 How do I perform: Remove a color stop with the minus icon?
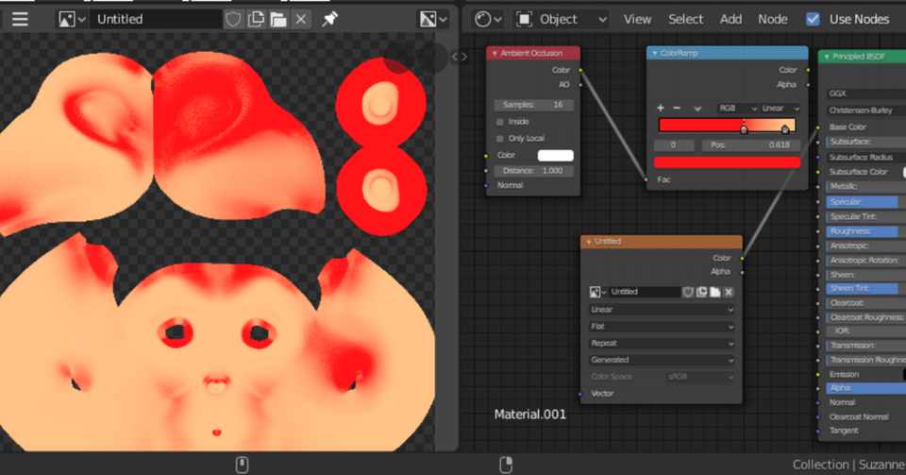click(x=678, y=108)
